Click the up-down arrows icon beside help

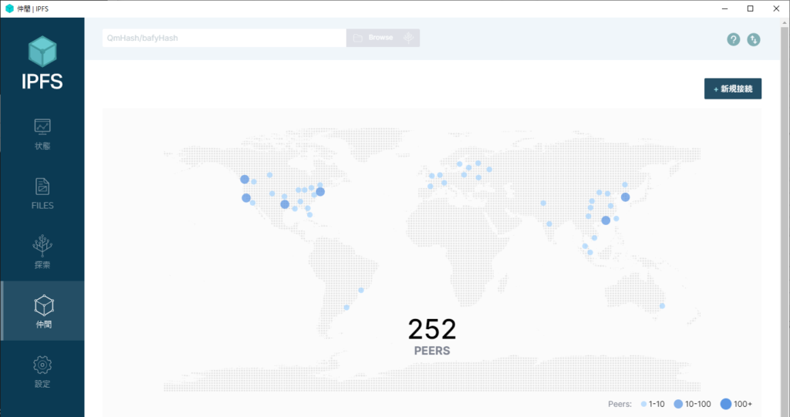pyautogui.click(x=754, y=39)
